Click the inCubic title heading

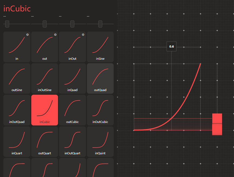[17, 9]
